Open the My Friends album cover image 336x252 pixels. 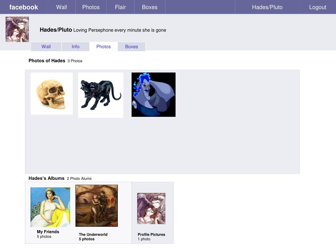pos(50,207)
